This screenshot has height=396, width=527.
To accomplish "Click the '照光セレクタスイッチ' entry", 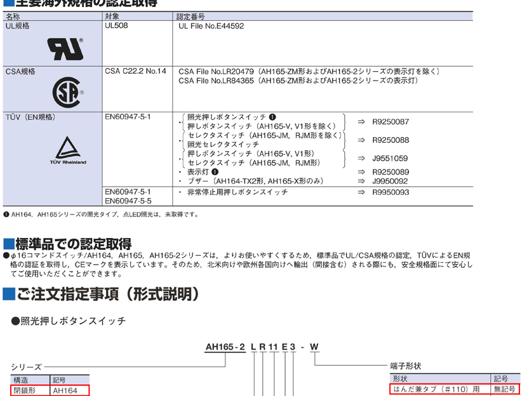I will click(x=223, y=145).
